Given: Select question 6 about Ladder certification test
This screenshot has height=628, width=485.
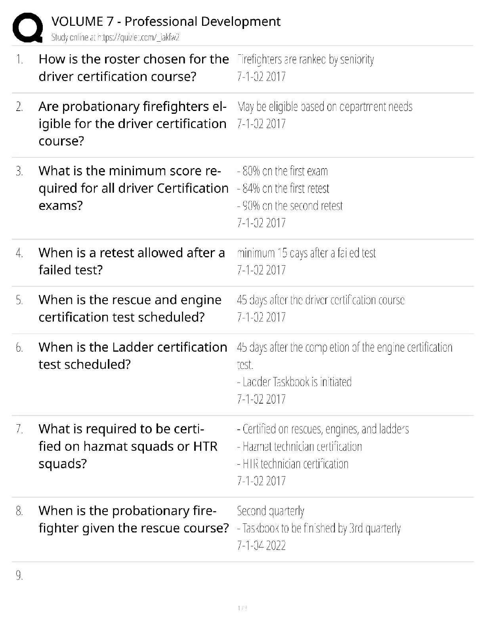Looking at the screenshot, I should tap(133, 356).
